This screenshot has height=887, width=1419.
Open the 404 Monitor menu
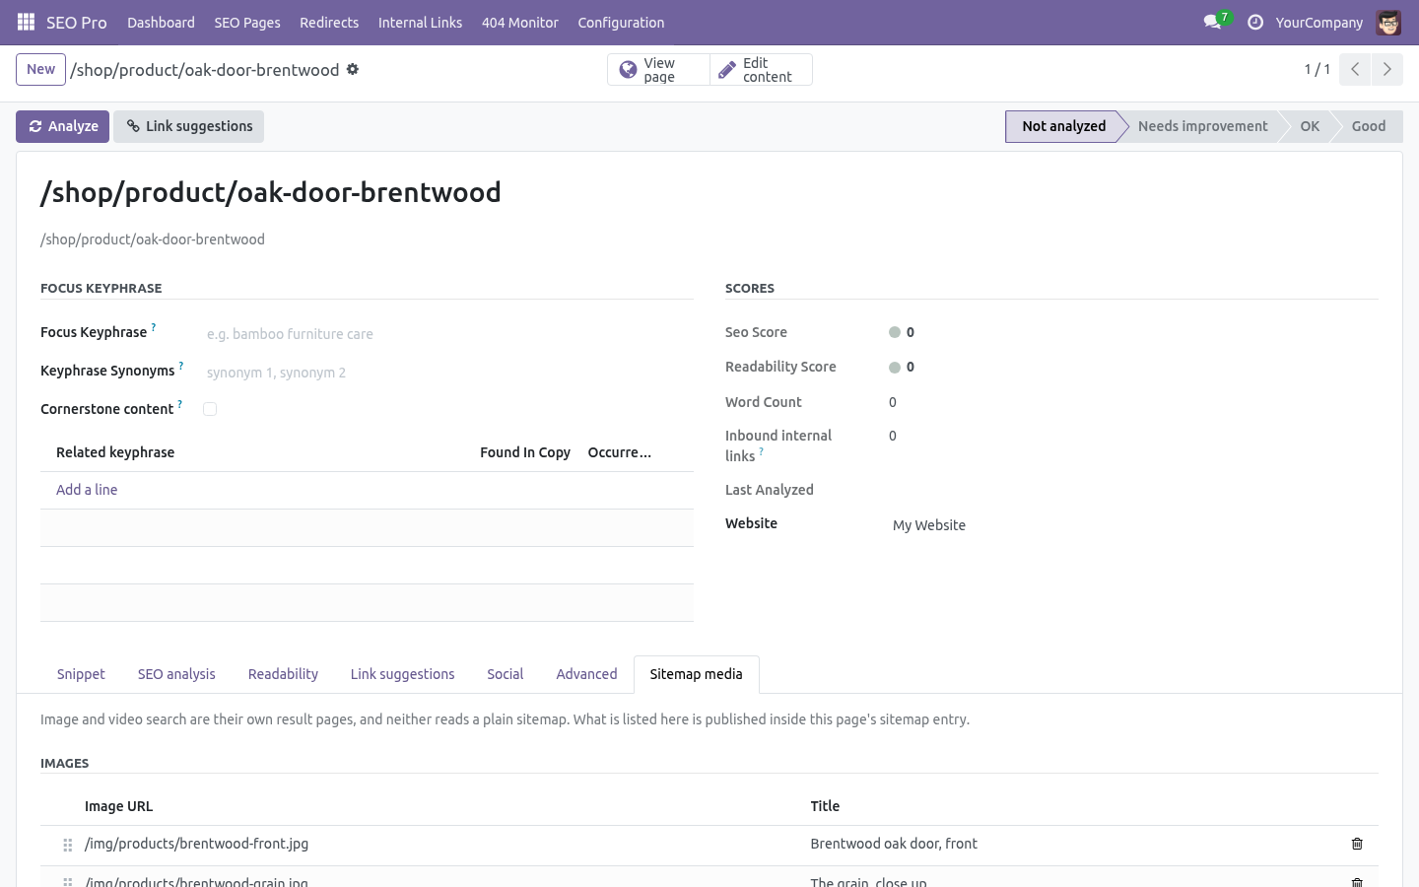click(x=520, y=22)
